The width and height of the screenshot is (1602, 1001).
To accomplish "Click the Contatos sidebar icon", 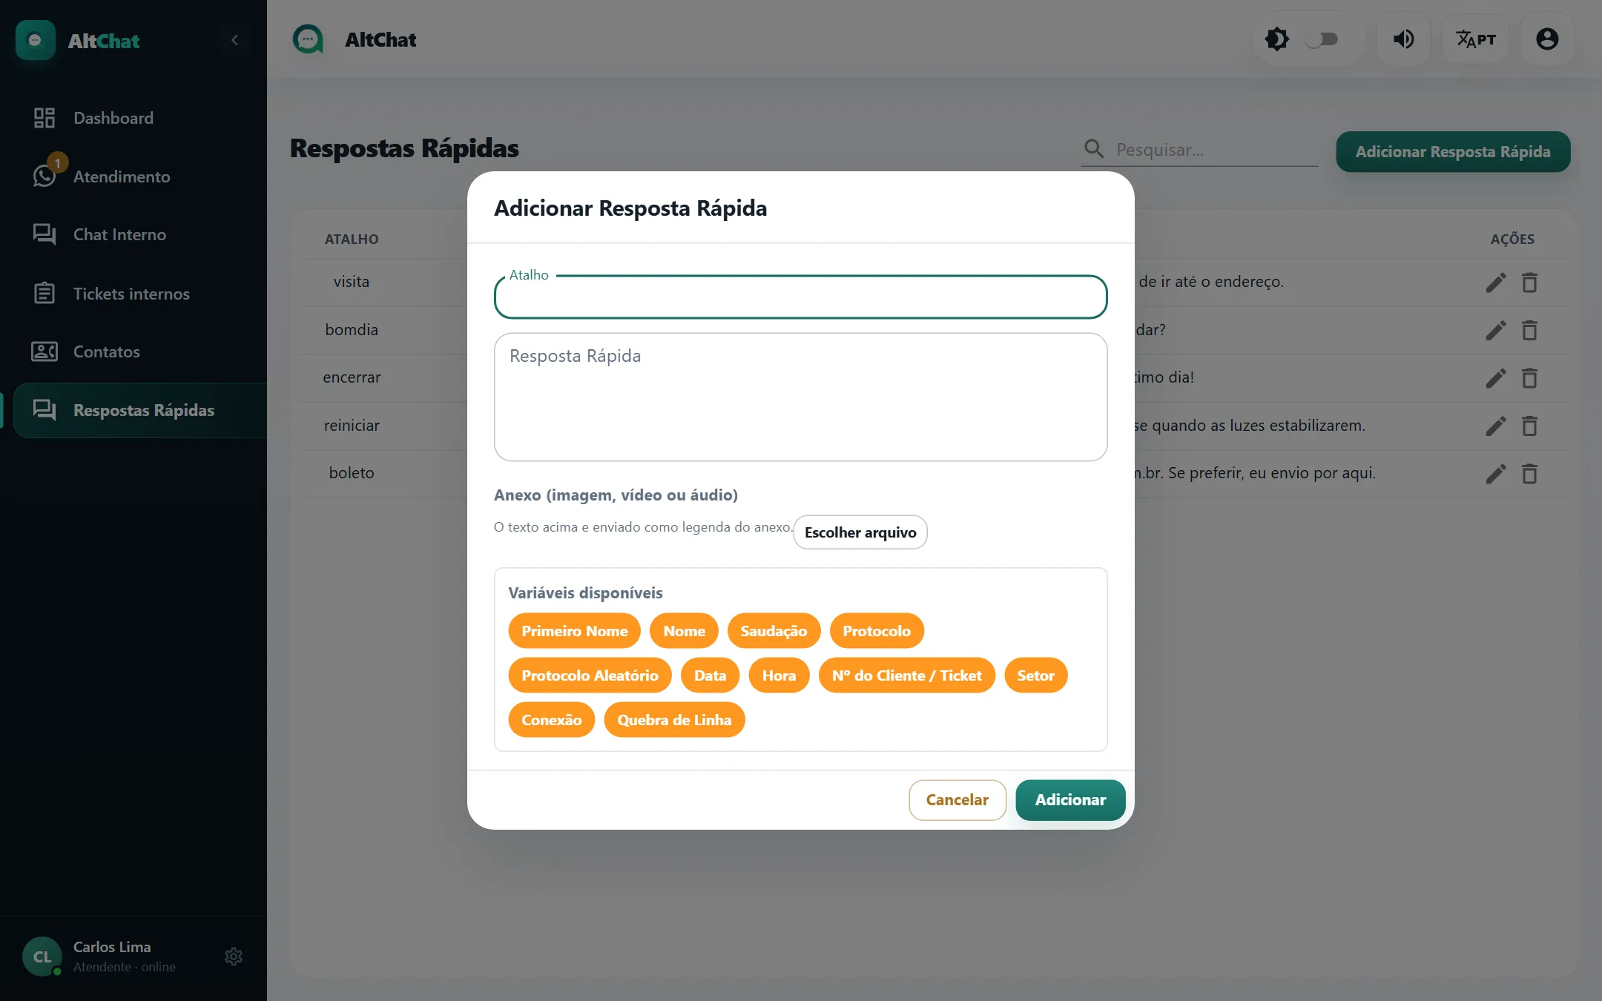I will tap(44, 351).
